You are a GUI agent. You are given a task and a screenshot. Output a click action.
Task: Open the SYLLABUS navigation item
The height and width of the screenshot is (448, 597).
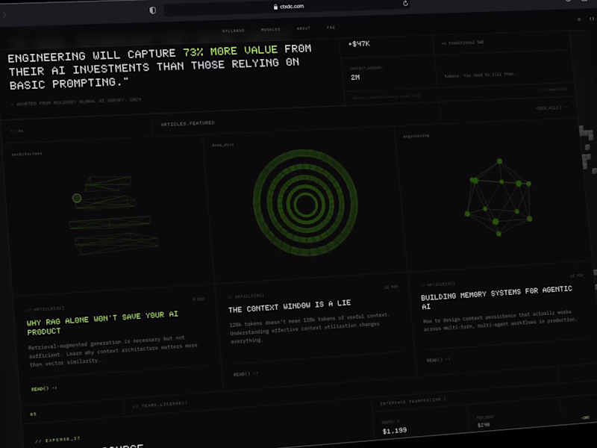(x=234, y=30)
